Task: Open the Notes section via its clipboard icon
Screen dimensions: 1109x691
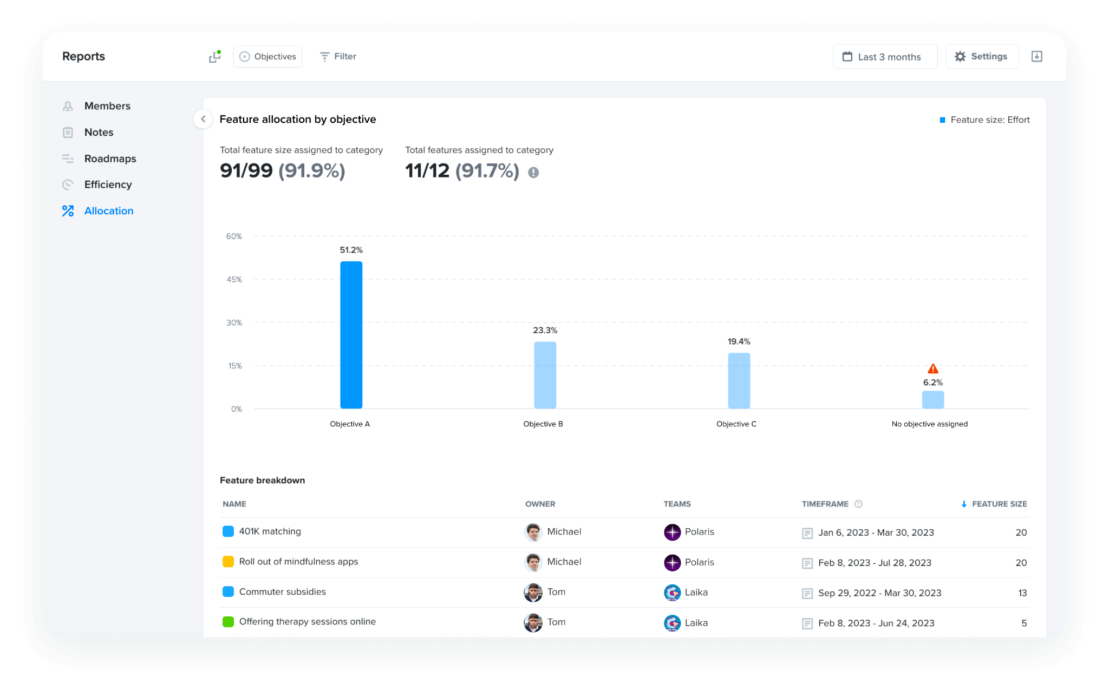Action: 68,132
